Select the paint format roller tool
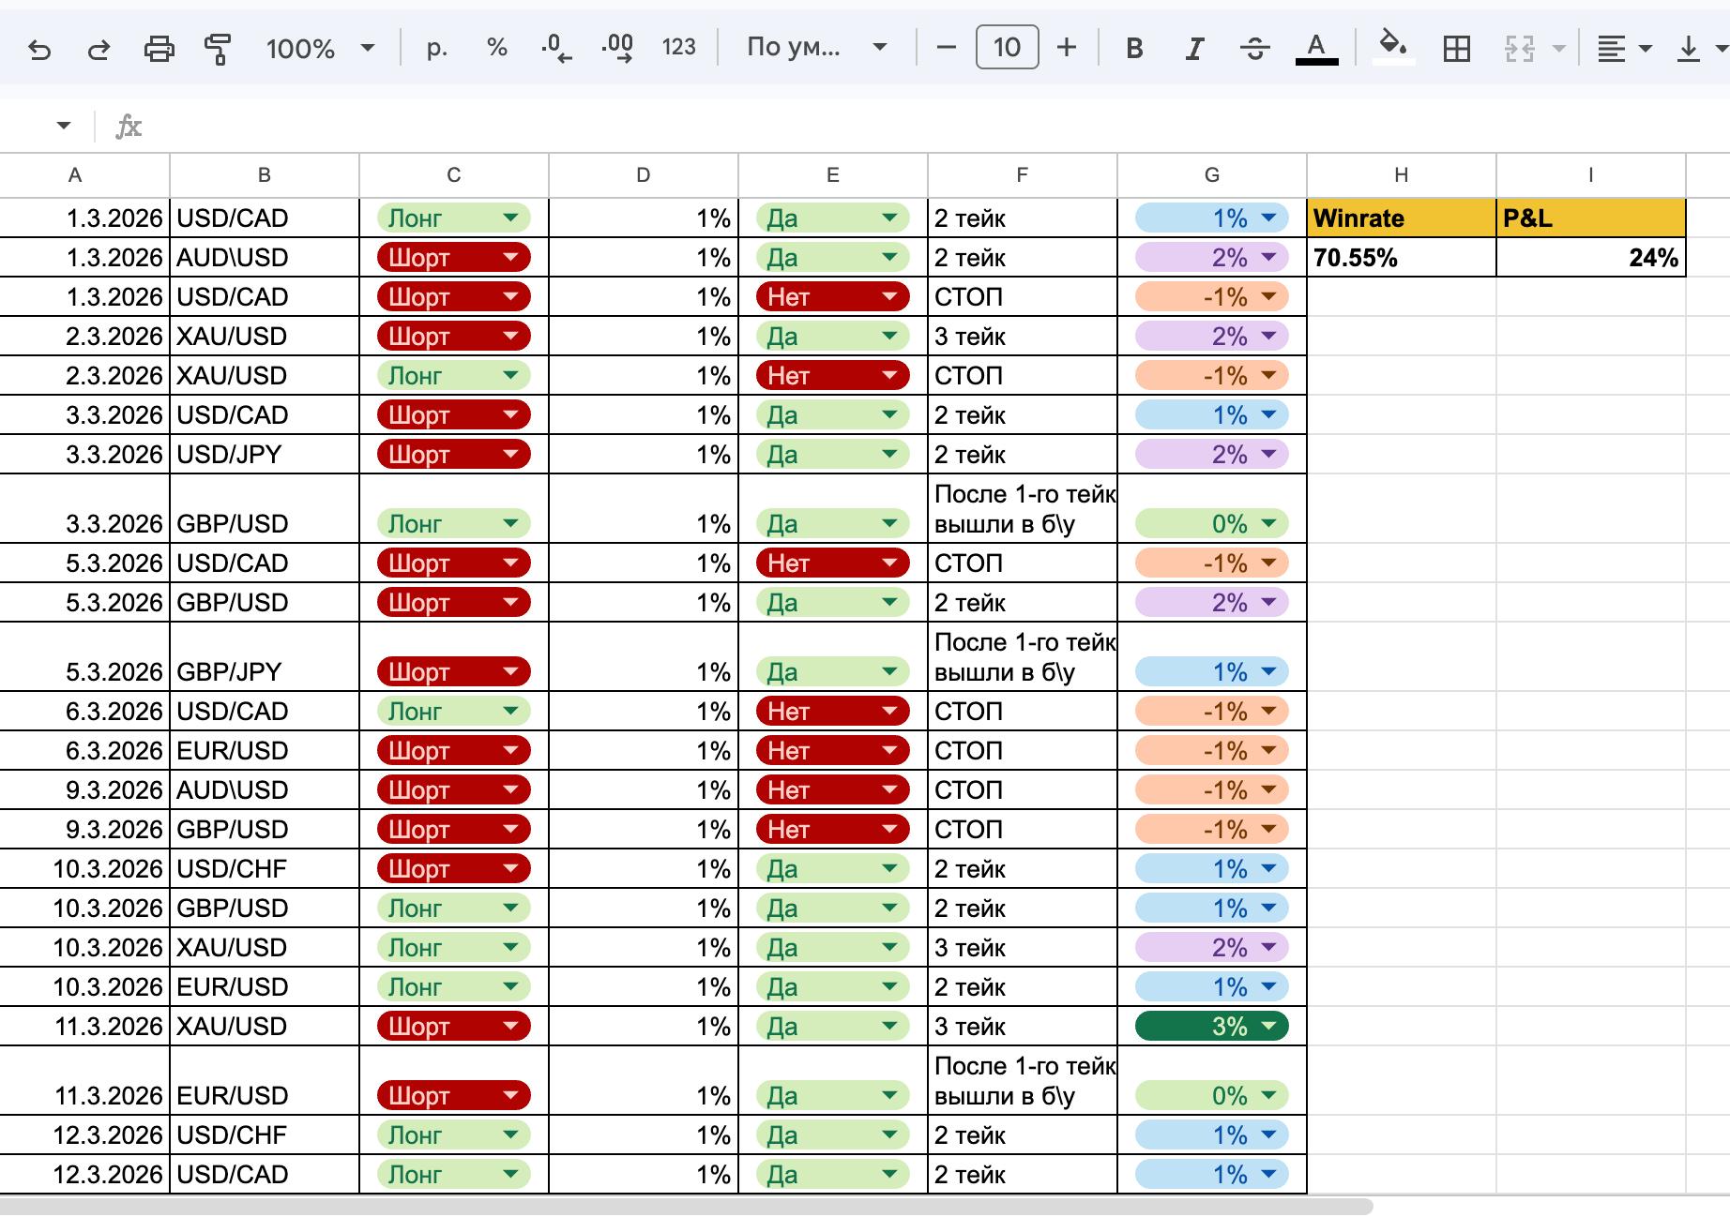The height and width of the screenshot is (1217, 1730). click(x=218, y=48)
